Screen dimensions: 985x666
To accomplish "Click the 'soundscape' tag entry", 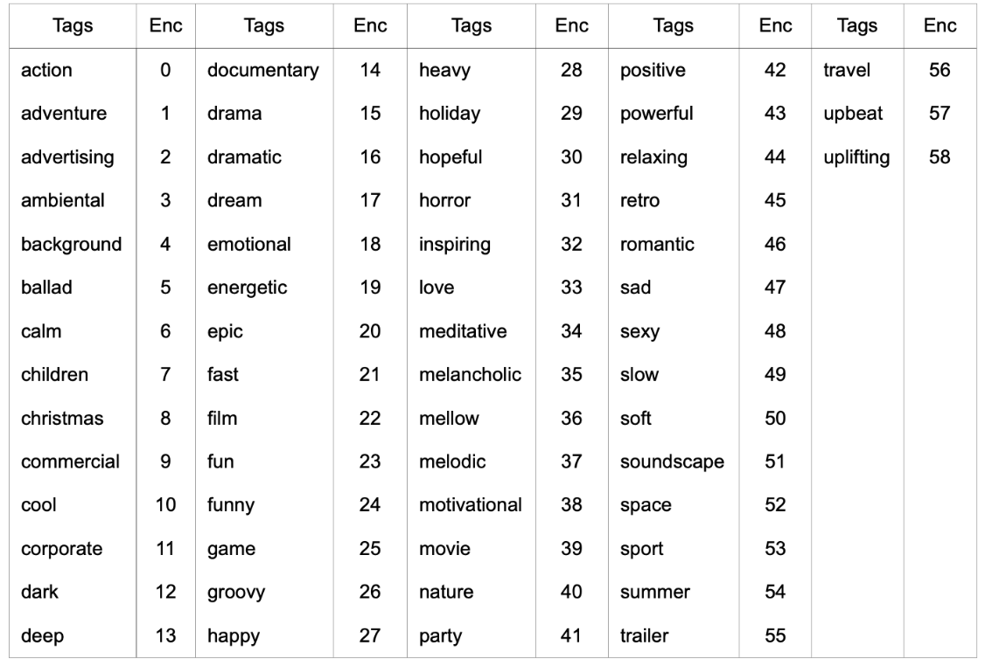I will click(x=672, y=462).
